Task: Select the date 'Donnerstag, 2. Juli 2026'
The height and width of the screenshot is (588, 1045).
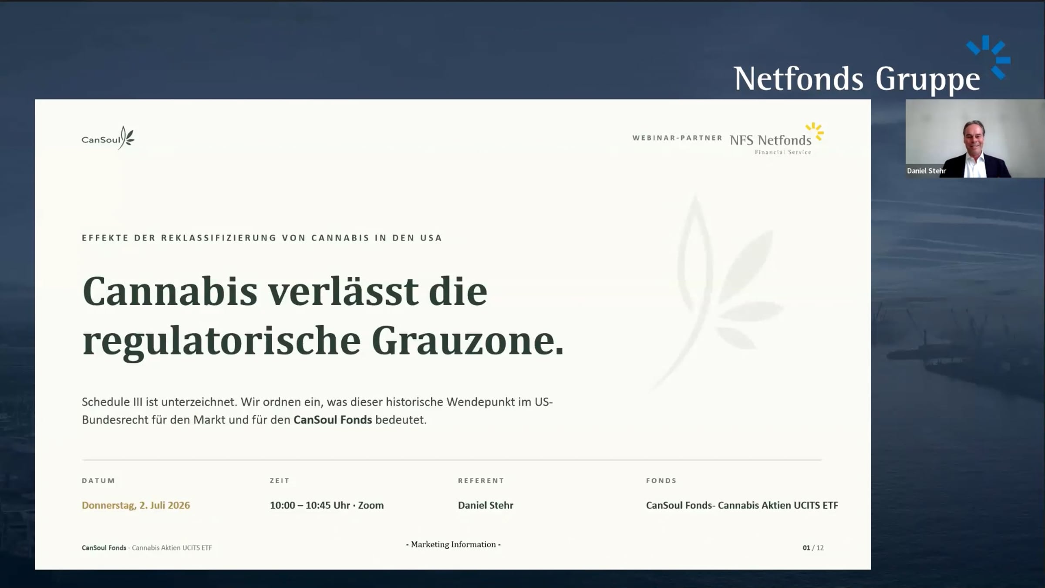Action: pos(136,505)
